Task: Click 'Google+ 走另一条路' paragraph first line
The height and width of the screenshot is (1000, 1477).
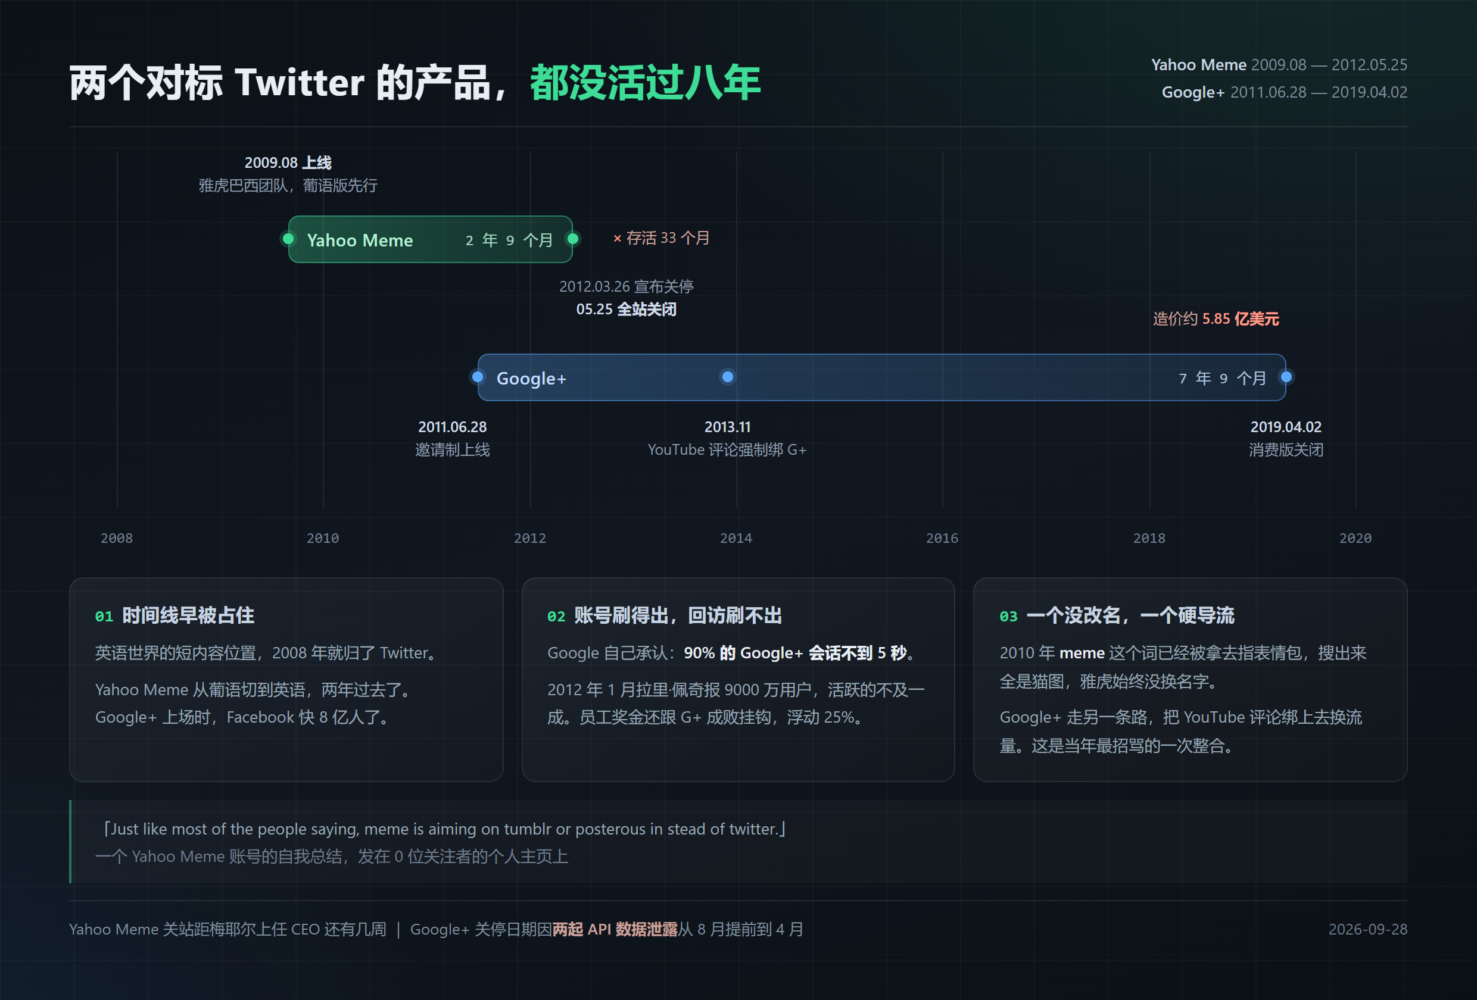Action: 1181,717
